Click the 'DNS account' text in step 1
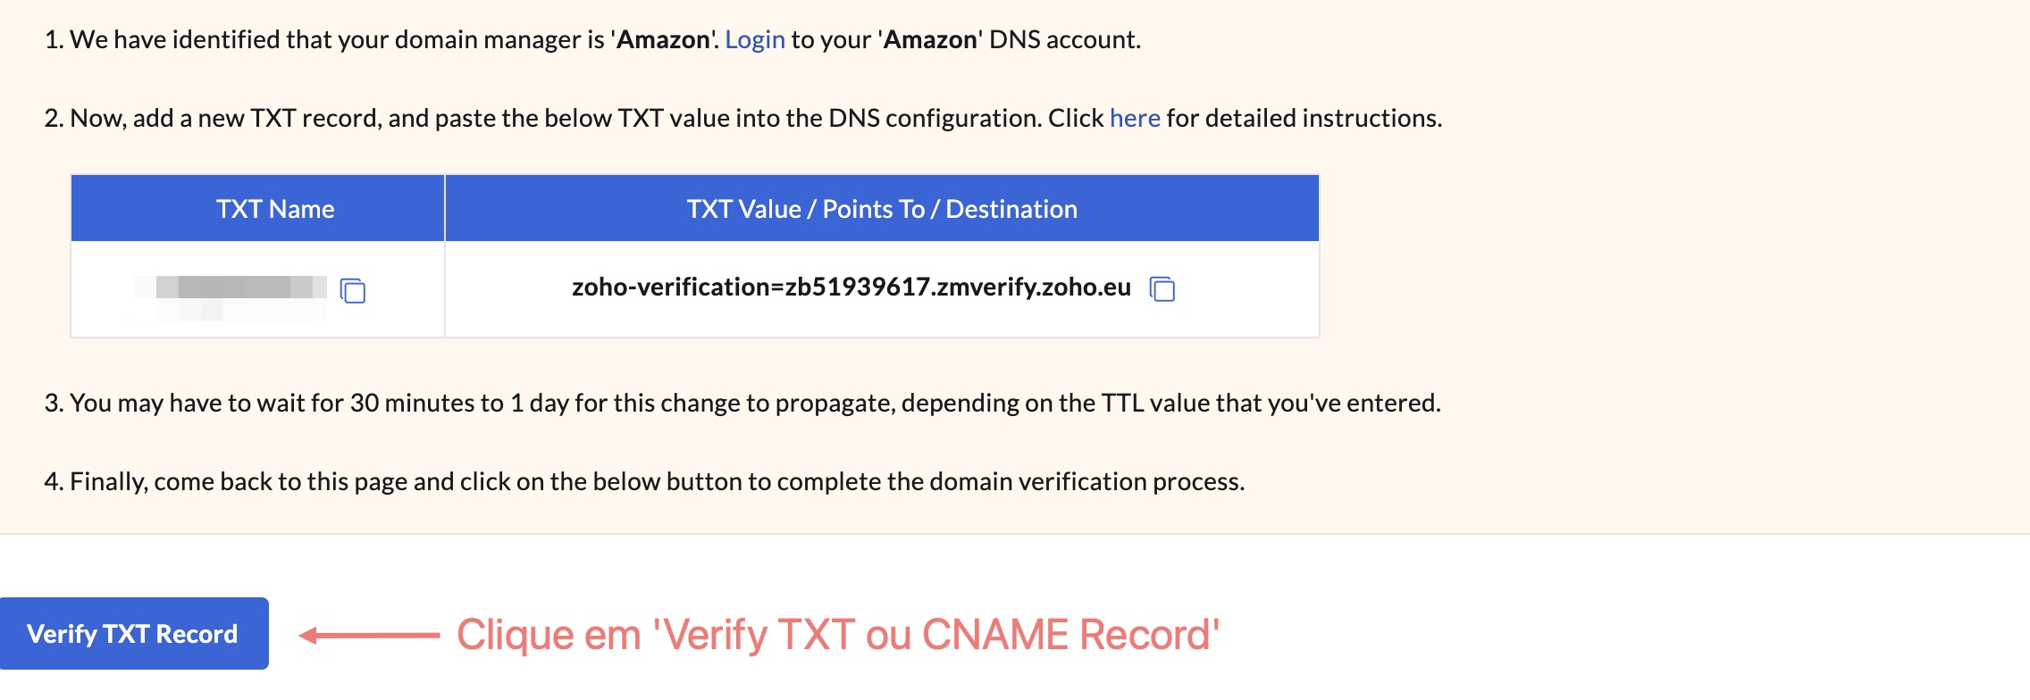This screenshot has width=2030, height=700. (1063, 39)
